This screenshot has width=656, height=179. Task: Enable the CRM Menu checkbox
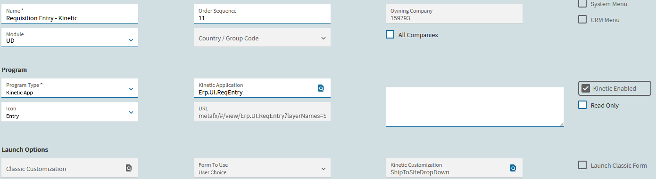tap(582, 20)
